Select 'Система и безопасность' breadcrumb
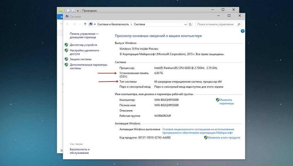The width and height of the screenshot is (293, 166). 113,24
